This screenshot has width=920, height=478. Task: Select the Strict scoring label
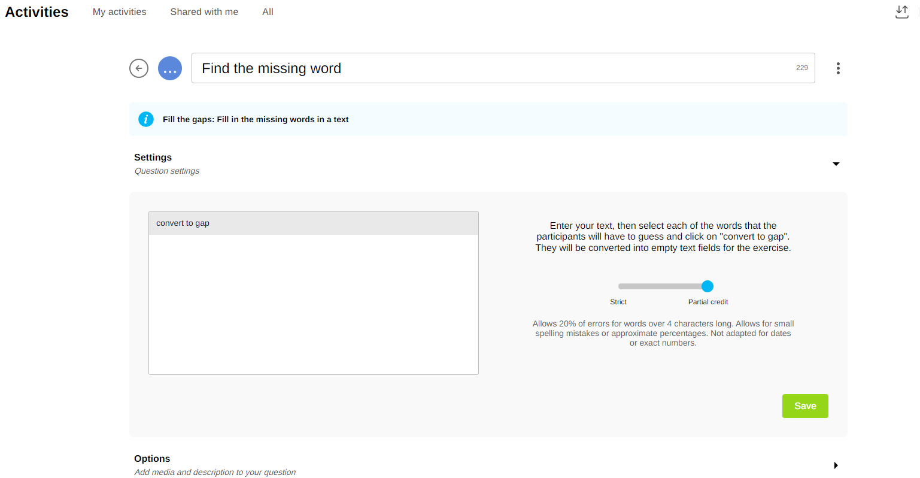(x=618, y=302)
